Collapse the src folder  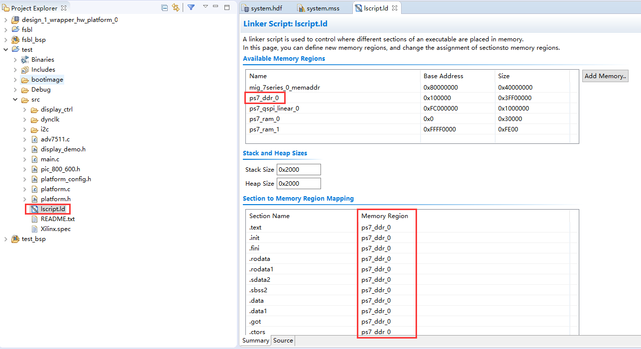point(15,100)
